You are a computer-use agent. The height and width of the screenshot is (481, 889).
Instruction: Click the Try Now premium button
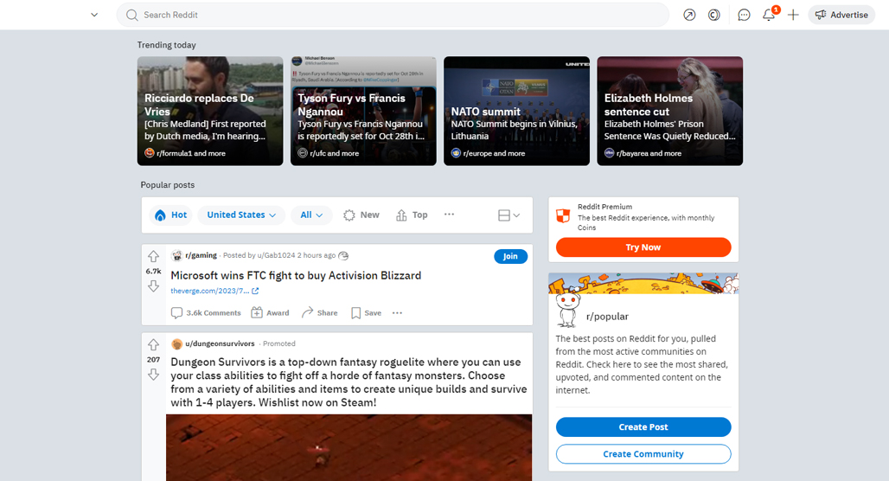[643, 247]
